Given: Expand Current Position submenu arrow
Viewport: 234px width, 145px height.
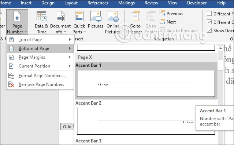Looking at the screenshot, I should point(70,66).
